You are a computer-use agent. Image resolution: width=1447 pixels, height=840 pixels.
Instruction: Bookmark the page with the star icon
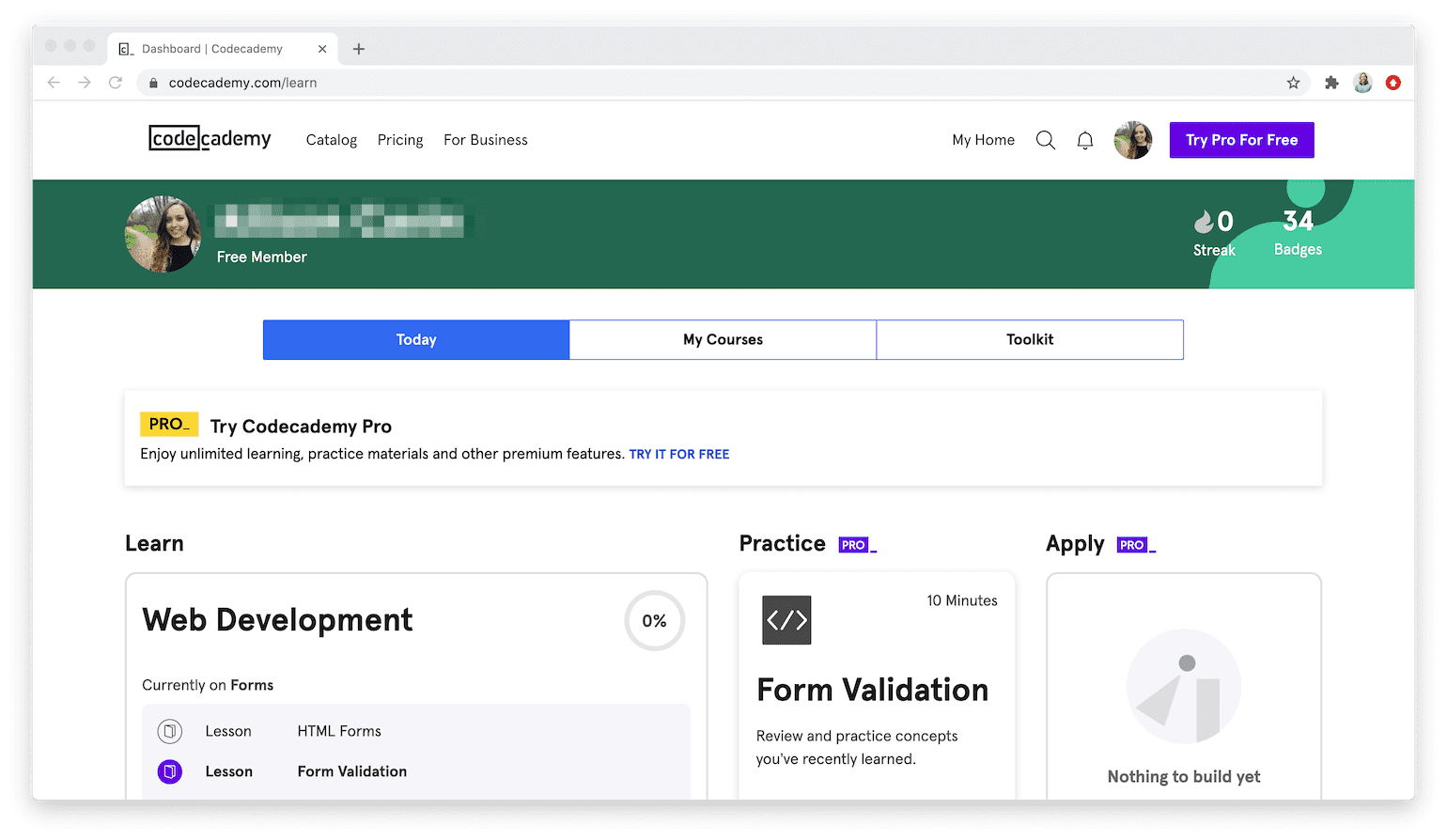pyautogui.click(x=1294, y=83)
